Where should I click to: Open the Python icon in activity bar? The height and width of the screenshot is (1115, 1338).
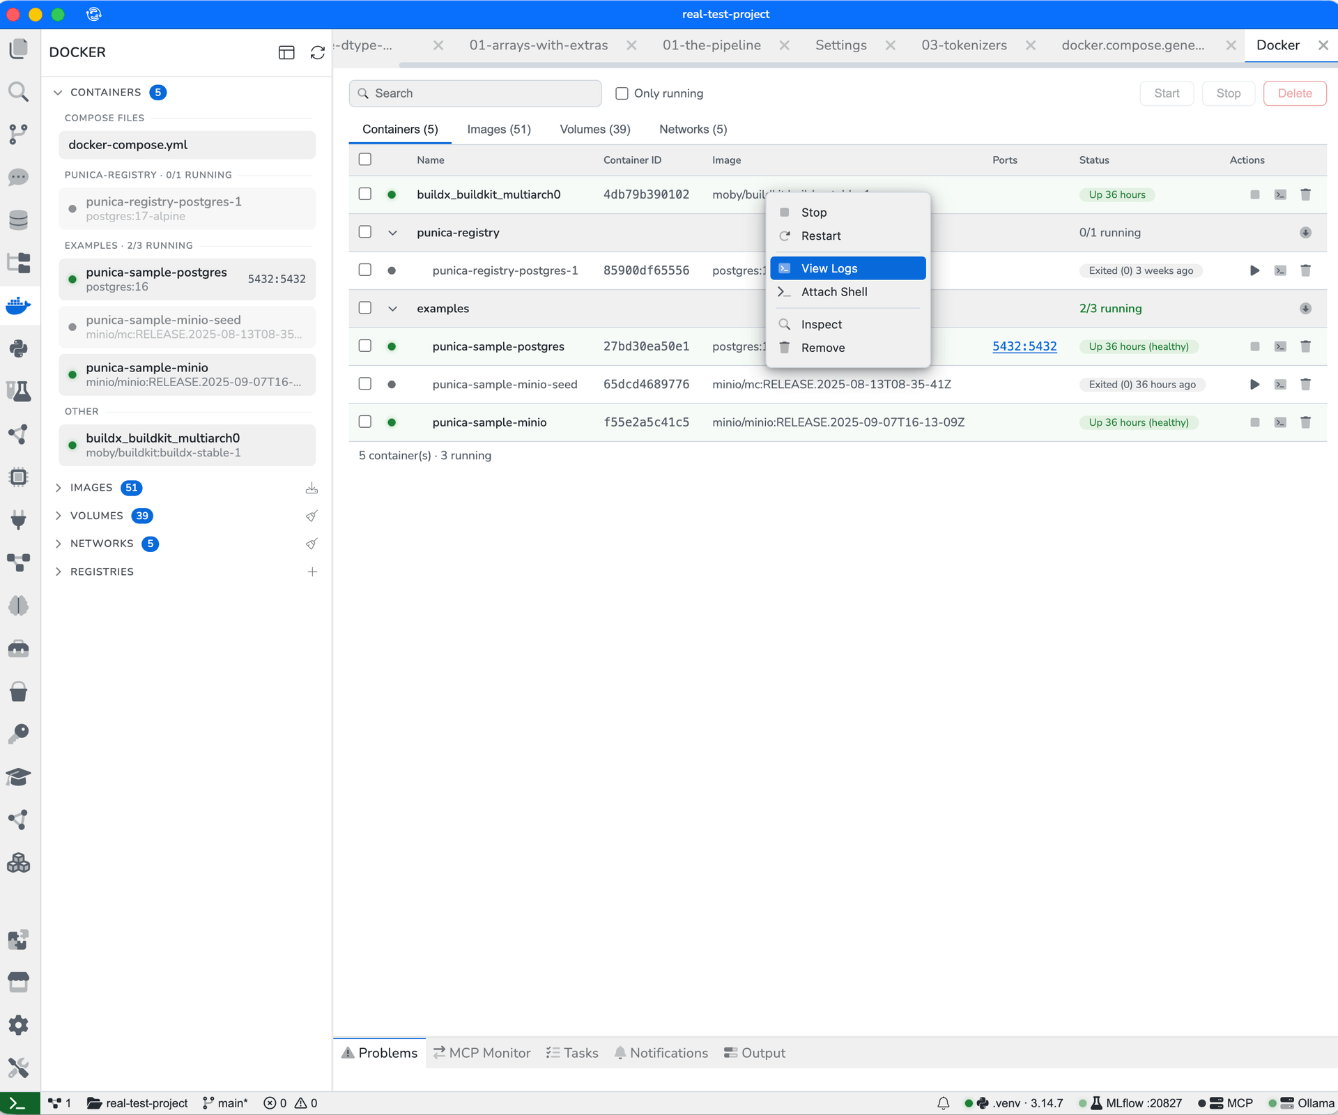click(19, 348)
